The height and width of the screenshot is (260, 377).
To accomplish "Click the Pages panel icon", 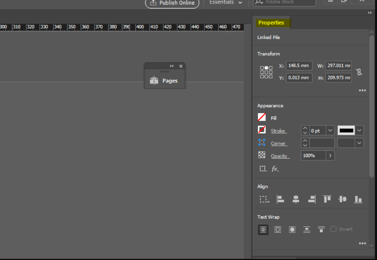I will click(154, 80).
